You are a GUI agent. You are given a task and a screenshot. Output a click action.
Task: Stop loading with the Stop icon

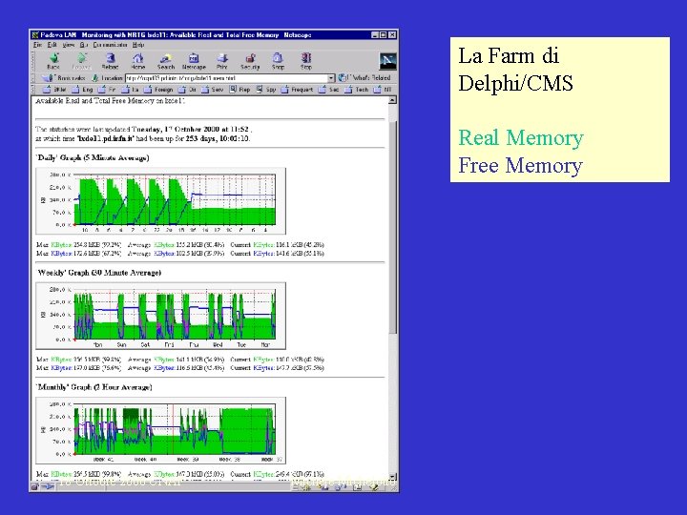pos(306,61)
